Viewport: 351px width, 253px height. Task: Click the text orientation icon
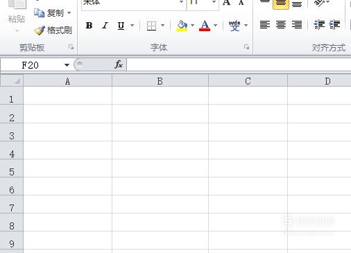click(x=319, y=3)
